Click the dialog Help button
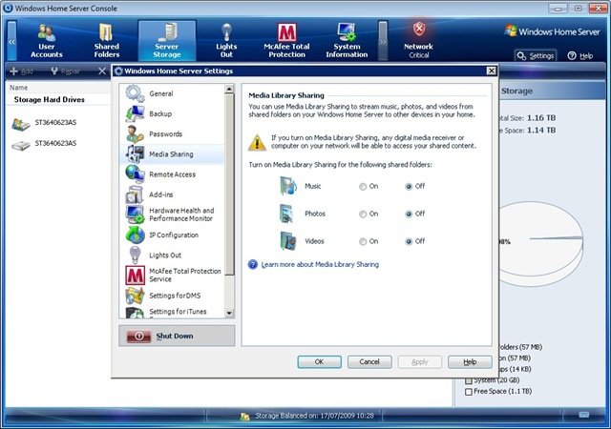611x429 pixels. pyautogui.click(x=470, y=362)
